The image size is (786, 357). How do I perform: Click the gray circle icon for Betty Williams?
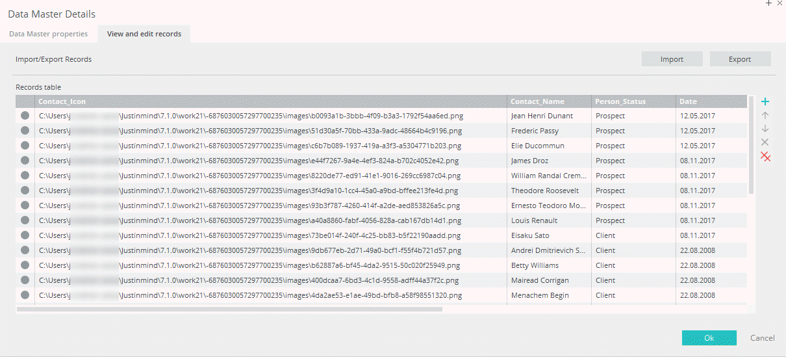tap(25, 265)
